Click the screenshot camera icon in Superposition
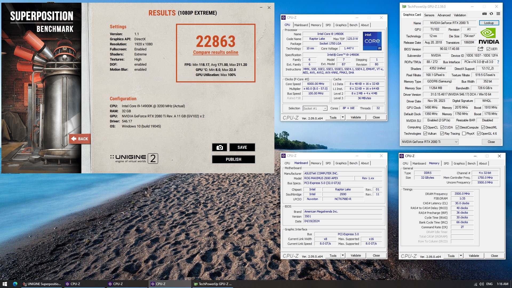 point(219,147)
